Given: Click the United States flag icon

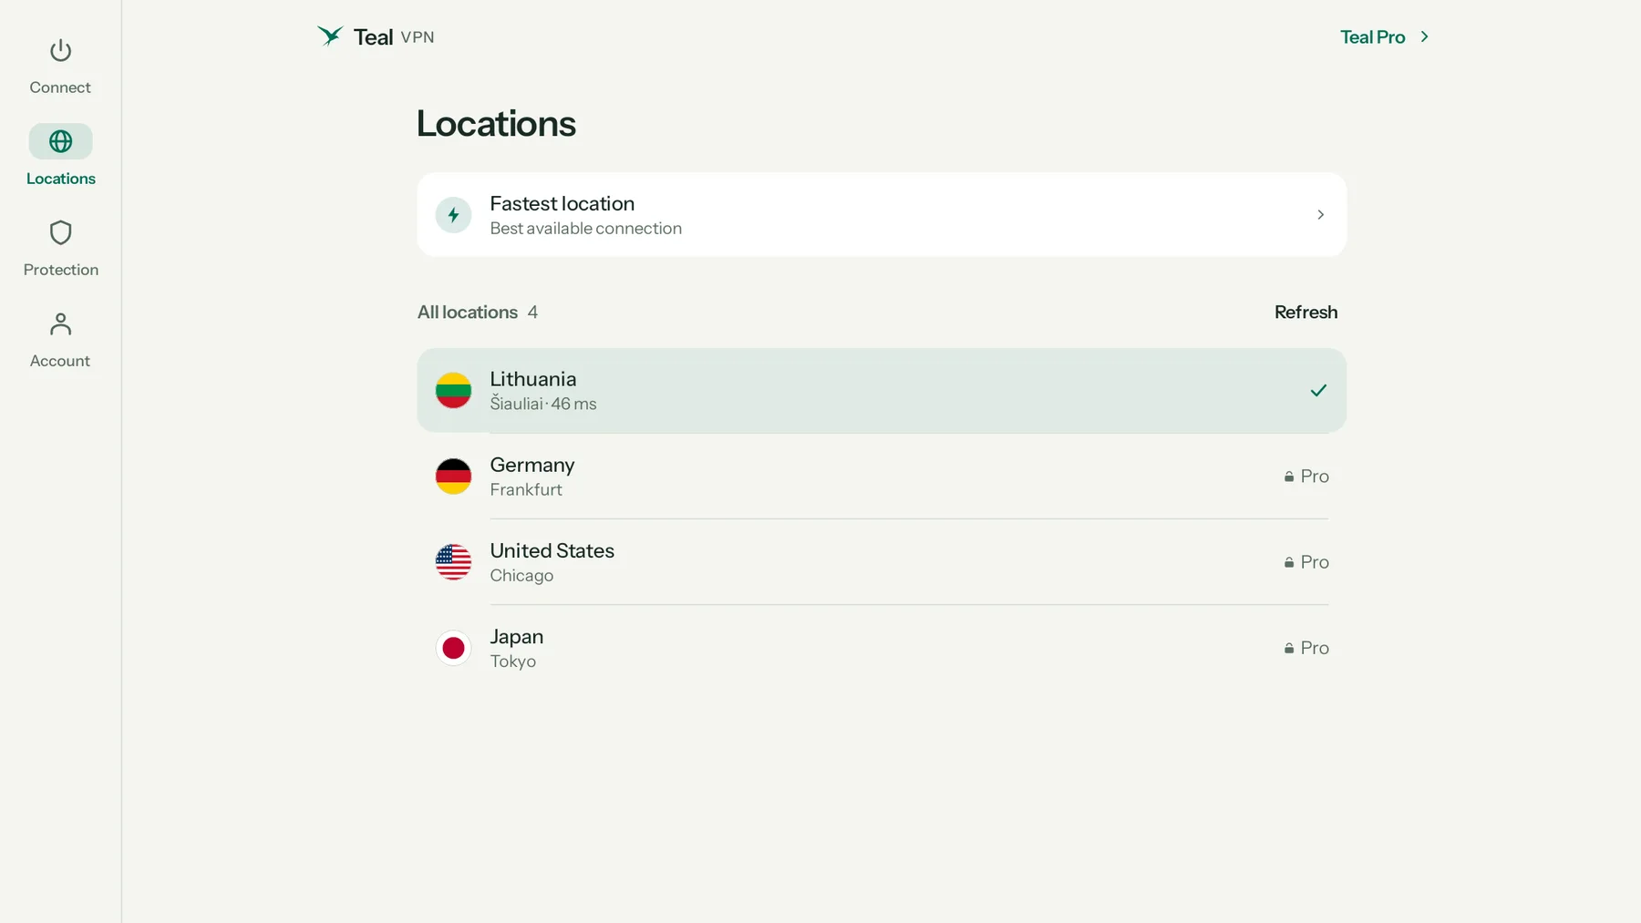Looking at the screenshot, I should click(x=453, y=562).
